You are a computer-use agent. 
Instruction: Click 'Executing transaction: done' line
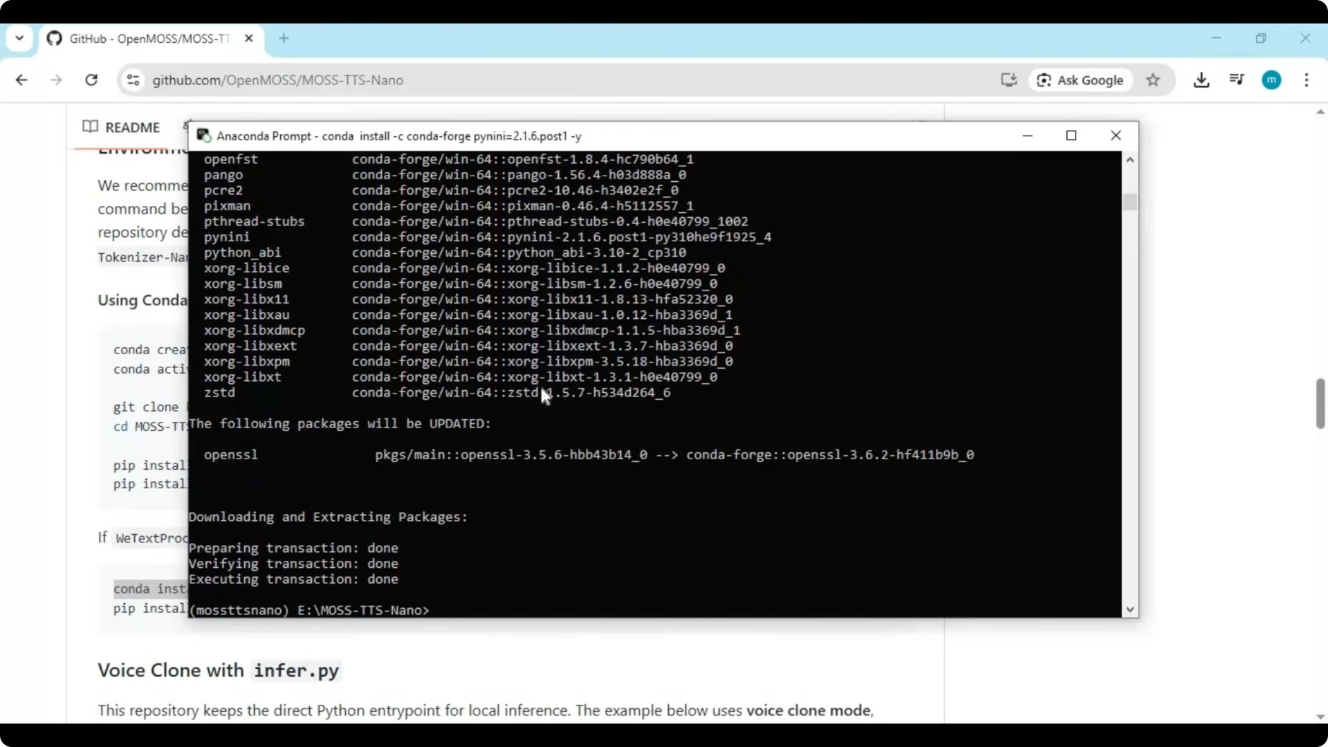click(293, 580)
